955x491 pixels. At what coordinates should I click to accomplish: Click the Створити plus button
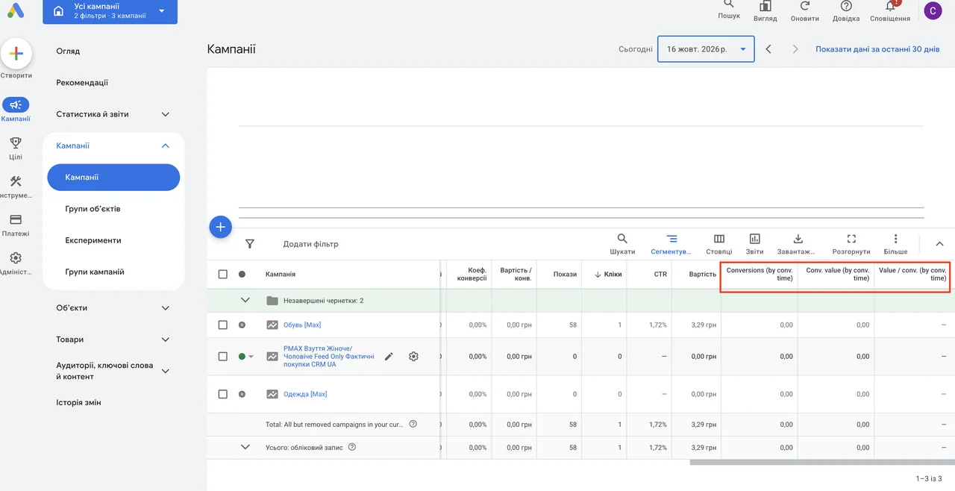[x=16, y=54]
